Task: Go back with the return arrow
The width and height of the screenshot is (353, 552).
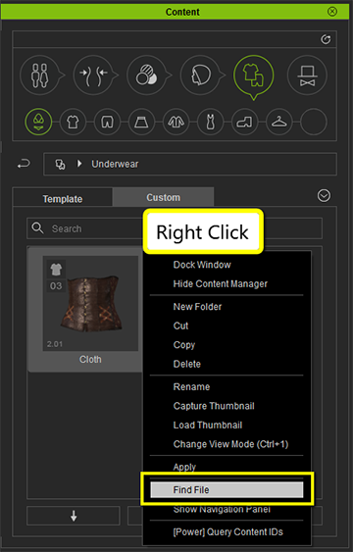Action: [24, 164]
